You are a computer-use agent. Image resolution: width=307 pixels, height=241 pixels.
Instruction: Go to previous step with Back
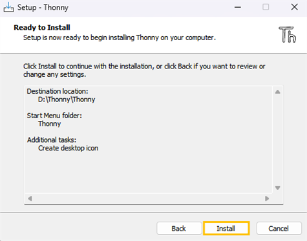click(179, 228)
